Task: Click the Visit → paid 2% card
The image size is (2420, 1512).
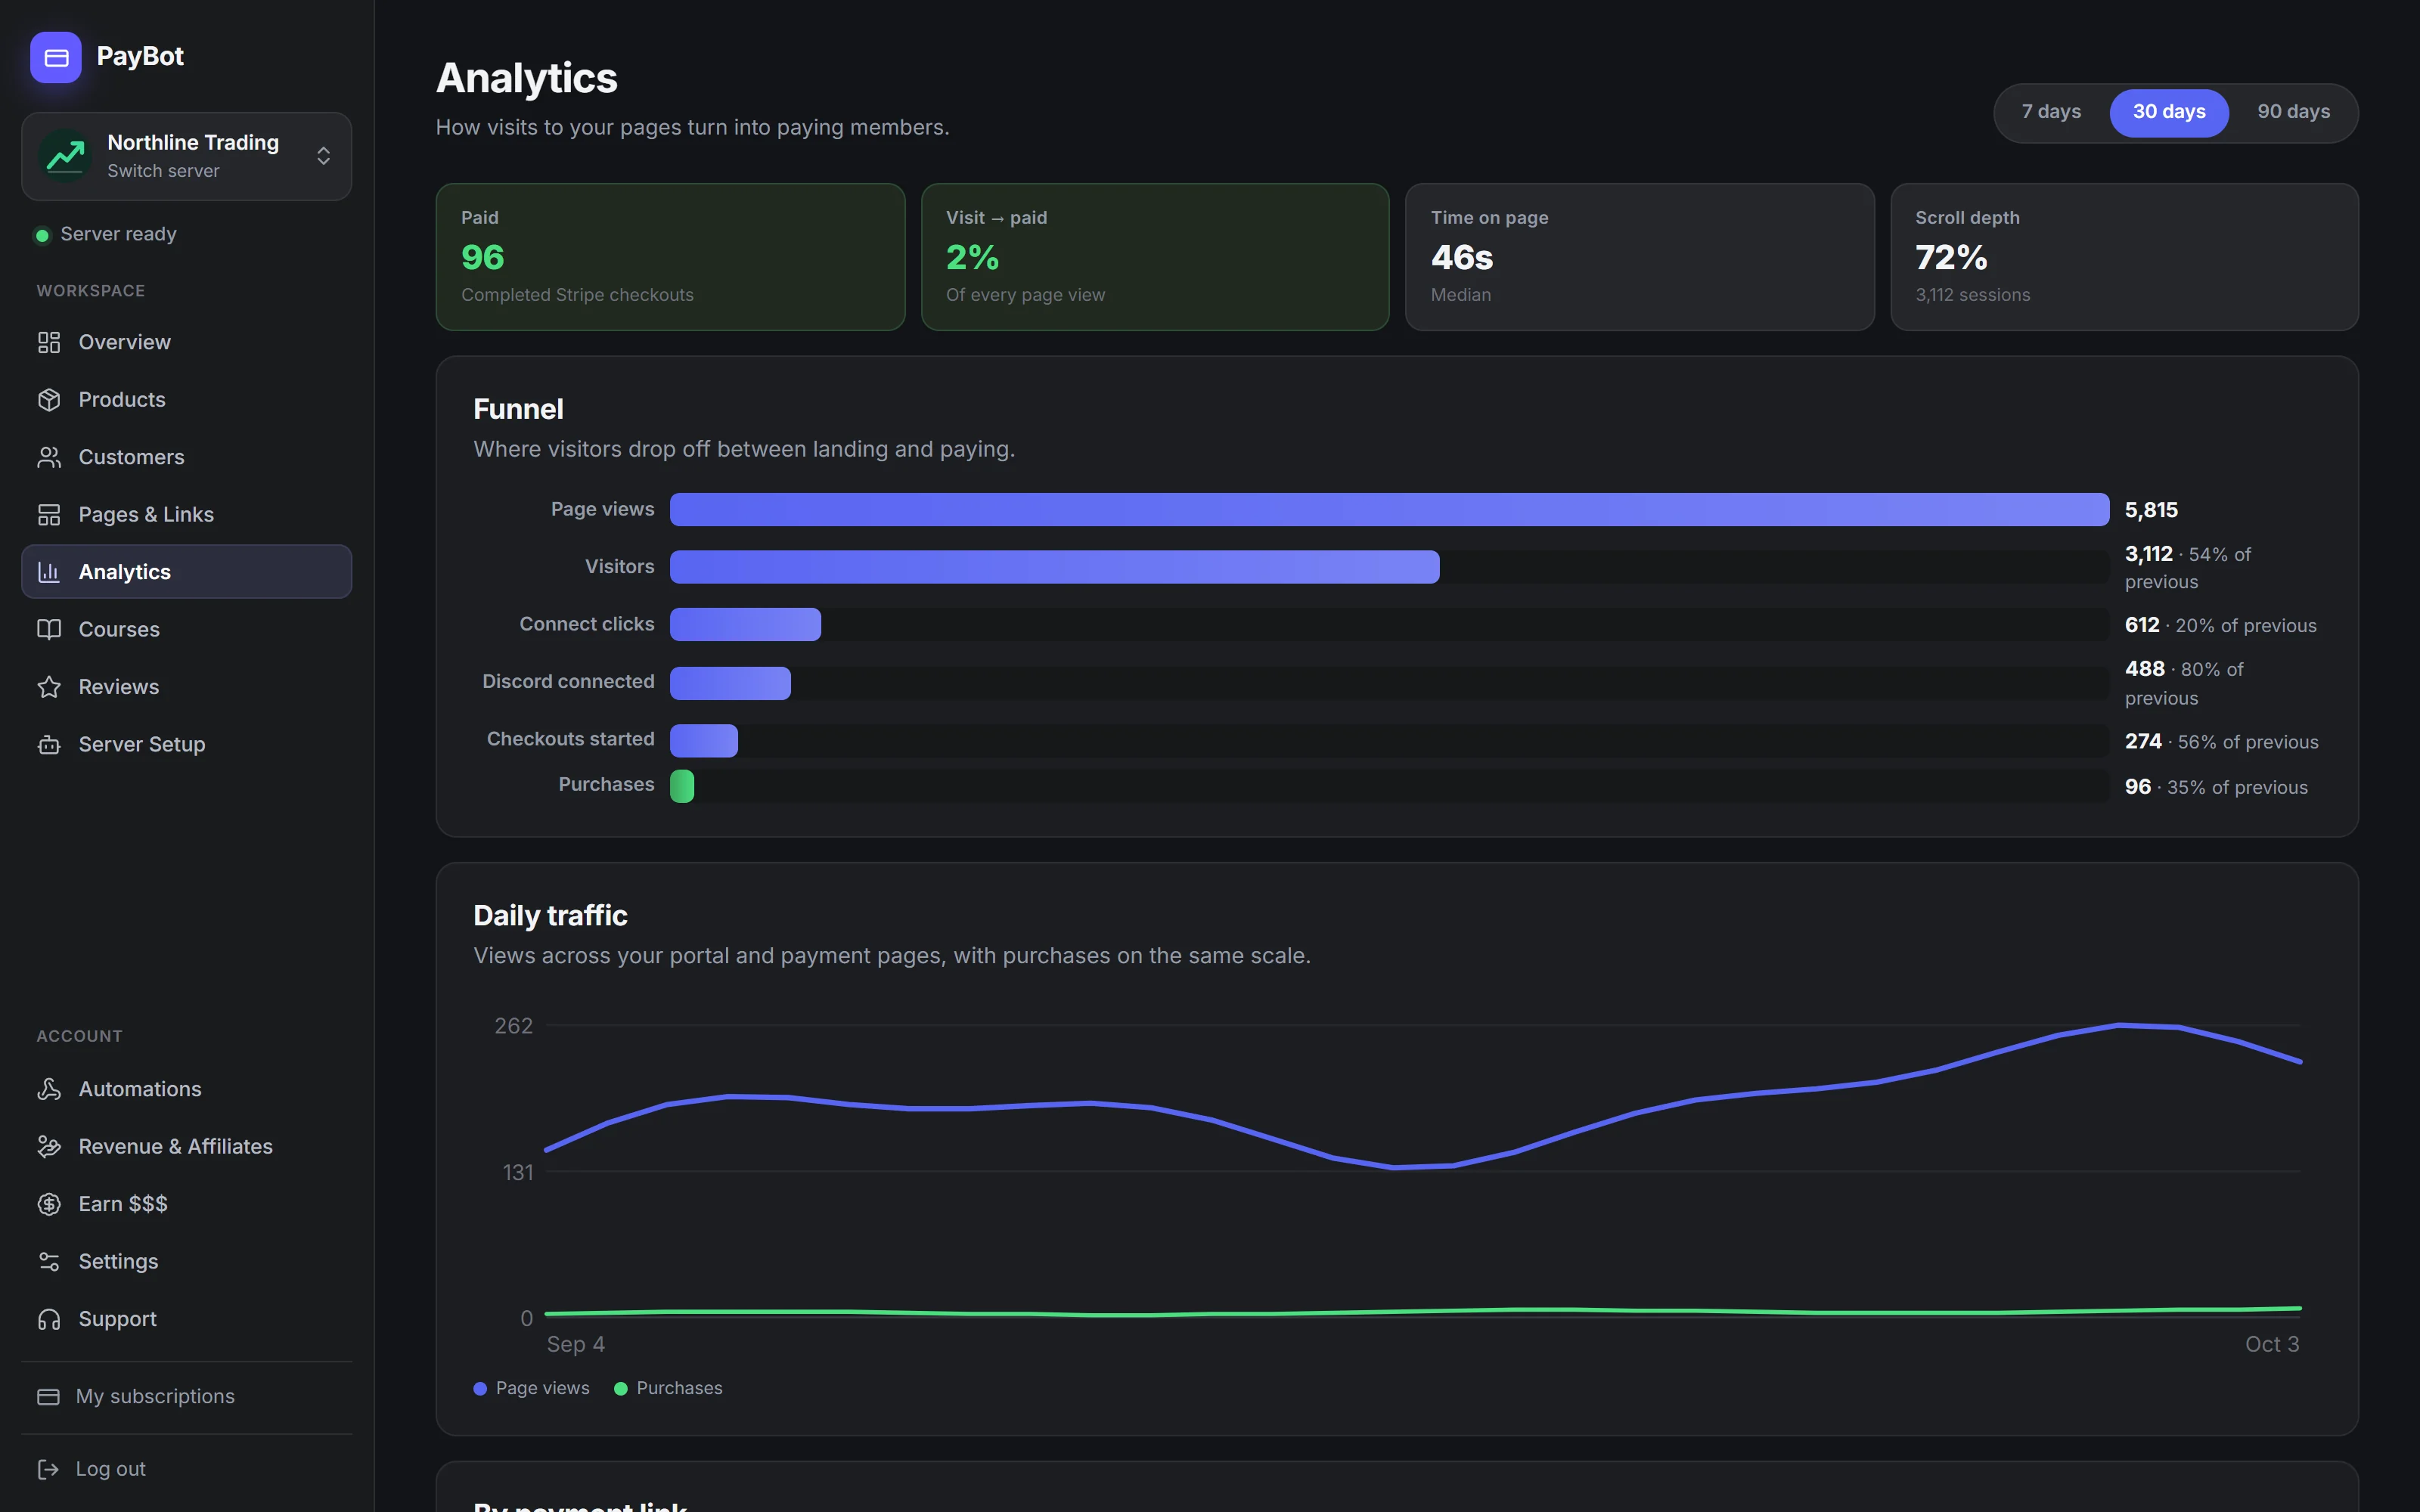Action: point(1155,257)
